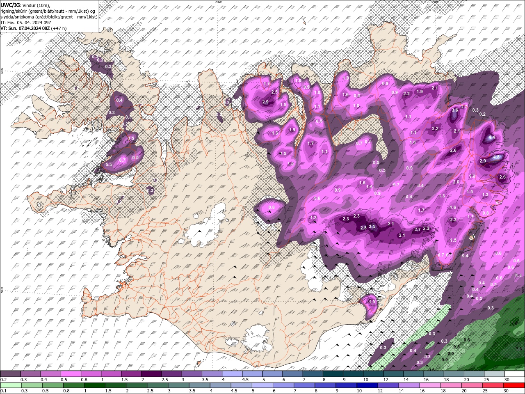Click the 4.8 snowfall value on the map
The image size is (525, 394).
[x=497, y=157]
